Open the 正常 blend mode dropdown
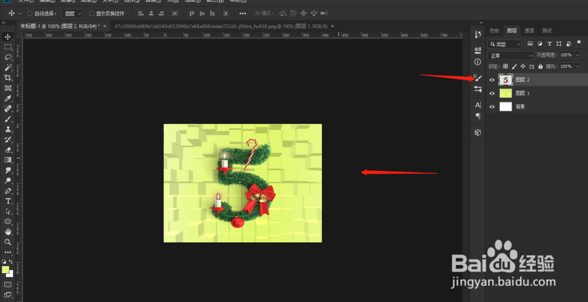Viewport: 588px width, 302px height. [x=510, y=55]
